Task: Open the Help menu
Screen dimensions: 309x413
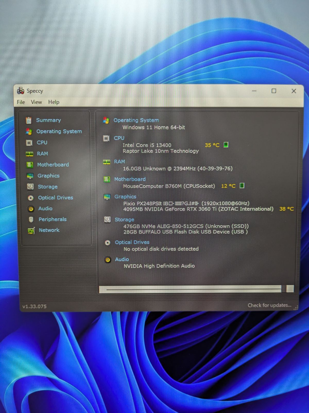Action: 54,102
